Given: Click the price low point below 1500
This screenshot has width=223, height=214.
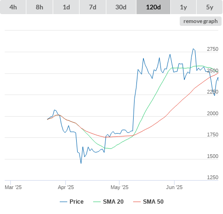Looking at the screenshot, I should coord(81,163).
